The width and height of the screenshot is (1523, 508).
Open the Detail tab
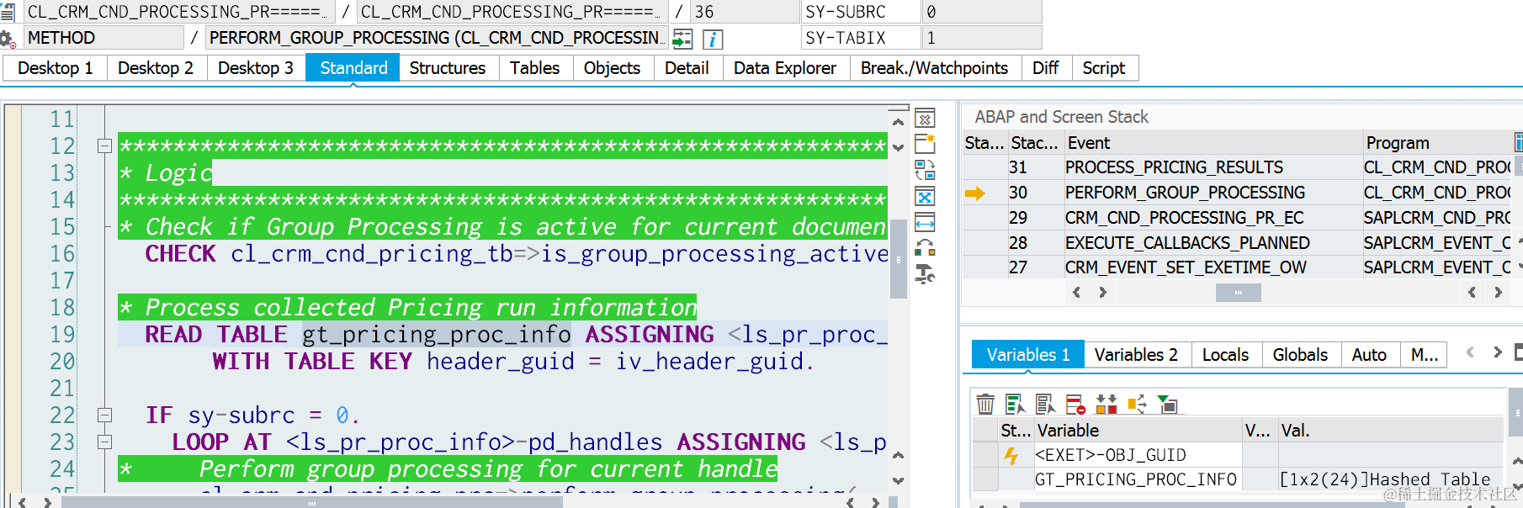(687, 68)
